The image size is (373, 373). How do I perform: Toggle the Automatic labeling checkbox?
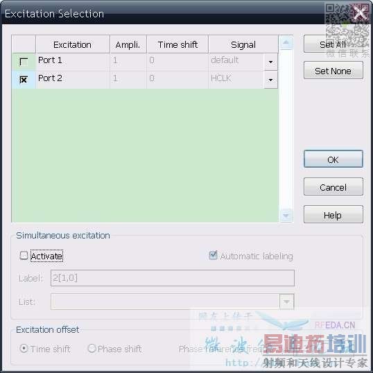[x=213, y=255]
